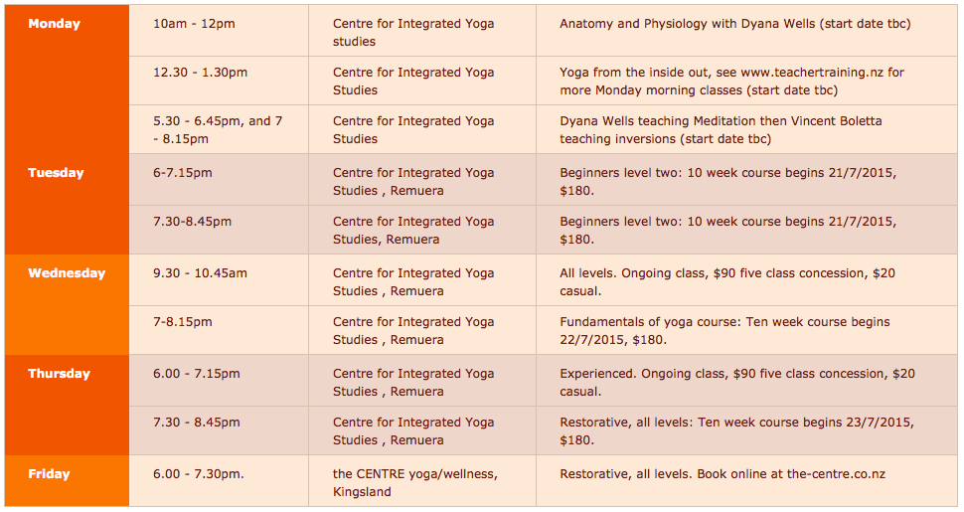Click the CENTRE yoga/wellness Kingsland location

pyautogui.click(x=414, y=483)
